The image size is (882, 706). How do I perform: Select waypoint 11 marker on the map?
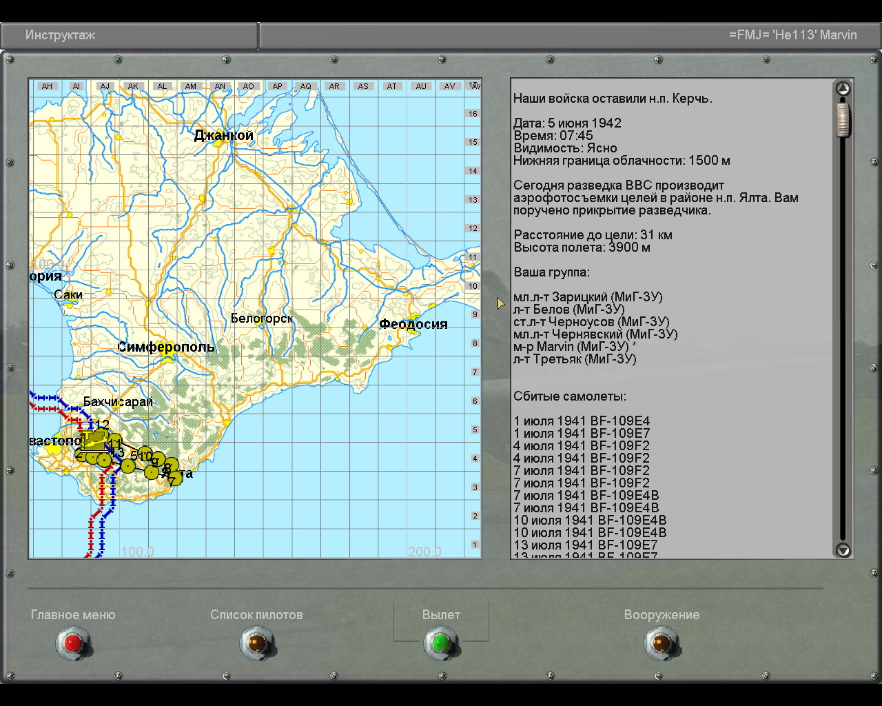(114, 442)
